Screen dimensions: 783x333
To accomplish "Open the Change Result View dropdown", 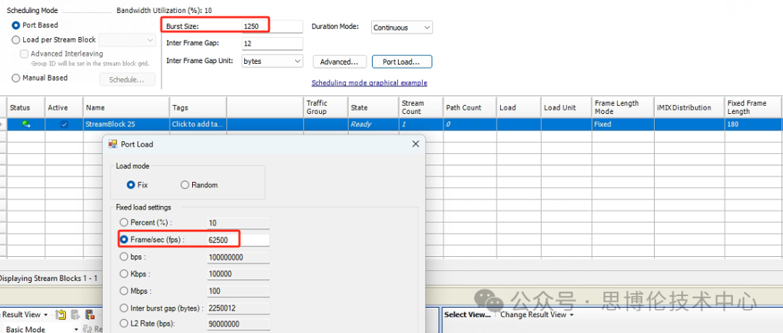I will tap(536, 315).
